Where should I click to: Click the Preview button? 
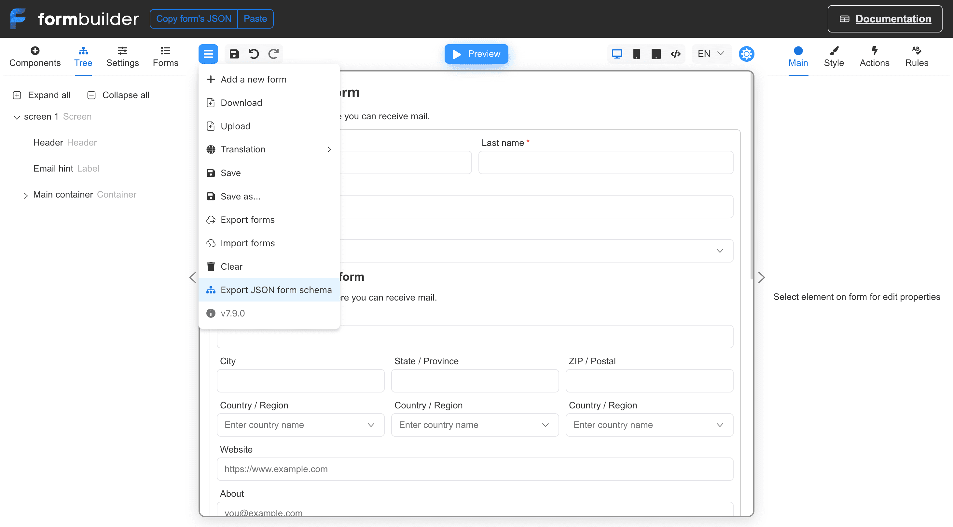tap(476, 54)
